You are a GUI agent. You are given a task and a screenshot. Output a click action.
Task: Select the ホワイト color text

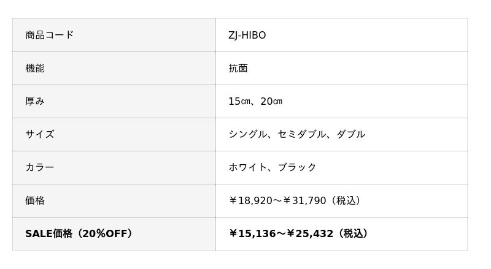tap(248, 167)
